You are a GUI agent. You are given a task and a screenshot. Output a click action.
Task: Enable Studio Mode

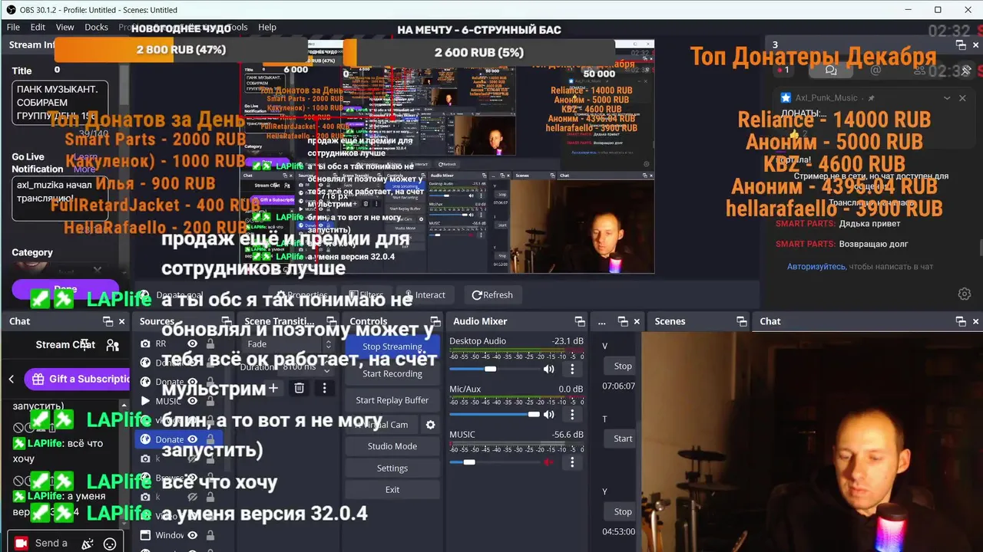[x=392, y=446]
